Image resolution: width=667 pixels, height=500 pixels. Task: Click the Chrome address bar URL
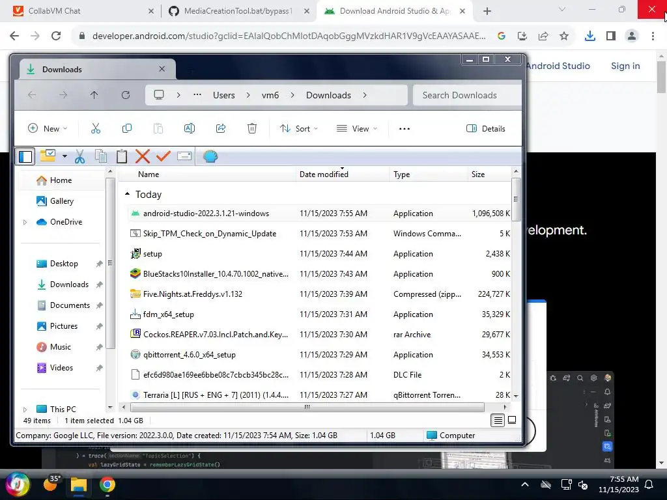(x=289, y=36)
